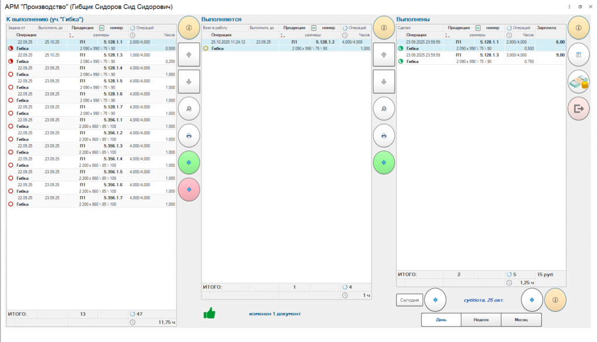Screen dimensions: 598x342
Task: Move task up in 'К выполнению' panel
Action: (189, 55)
